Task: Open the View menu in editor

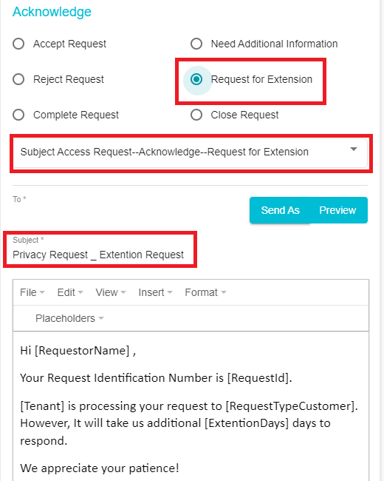Action: pyautogui.click(x=111, y=292)
